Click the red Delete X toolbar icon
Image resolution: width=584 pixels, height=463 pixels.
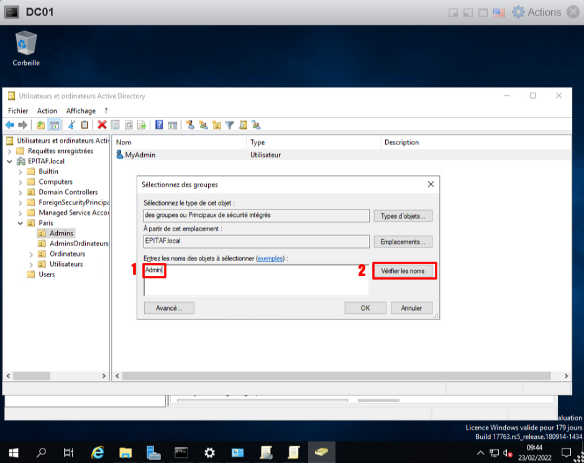coord(102,125)
